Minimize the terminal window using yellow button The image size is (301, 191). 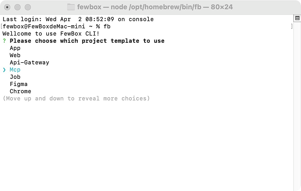click(x=17, y=7)
